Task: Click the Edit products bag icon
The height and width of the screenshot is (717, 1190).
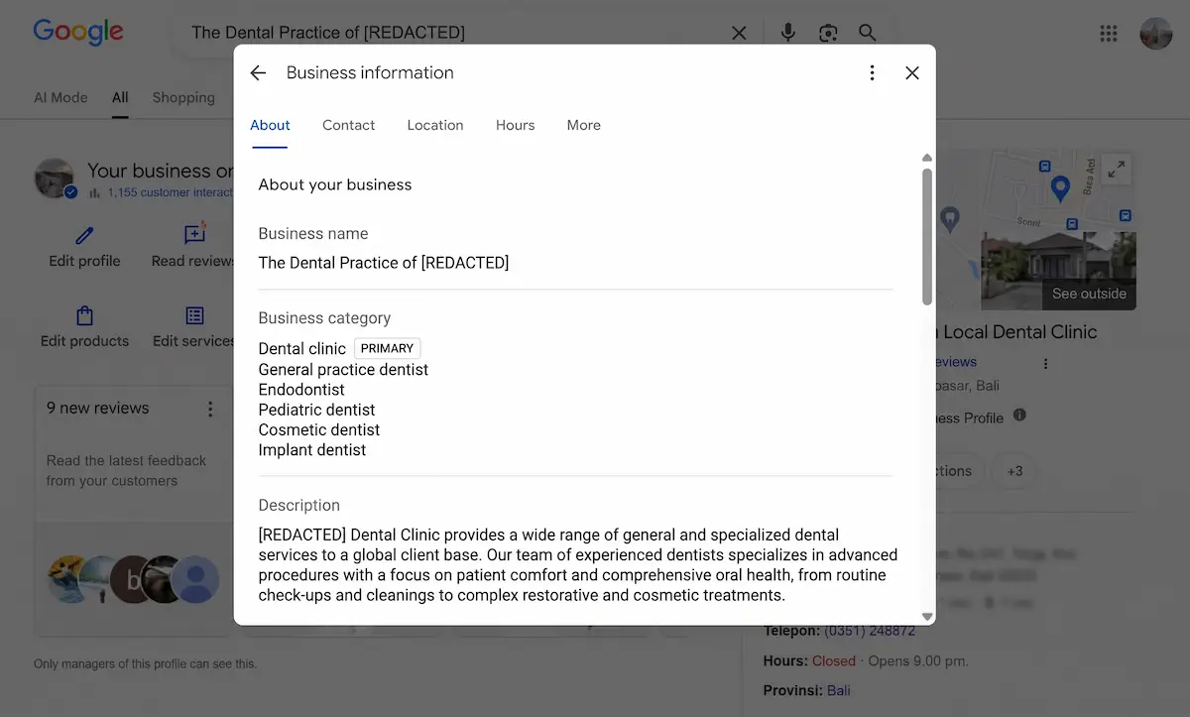Action: [84, 316]
